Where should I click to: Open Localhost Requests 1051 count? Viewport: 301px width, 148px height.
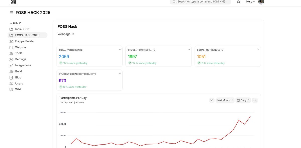tap(201, 57)
